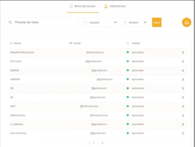Select the AlfPandinha user row
The width and height of the screenshot is (195, 147).
97,115
